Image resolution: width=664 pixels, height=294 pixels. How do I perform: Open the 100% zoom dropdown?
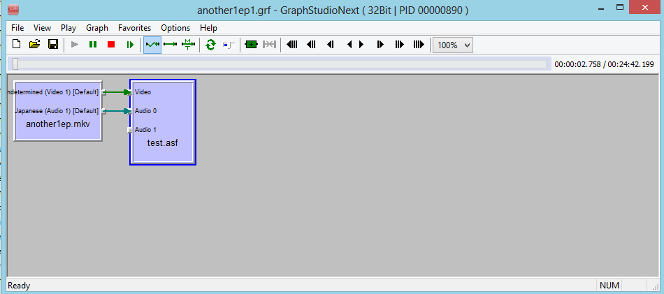453,45
